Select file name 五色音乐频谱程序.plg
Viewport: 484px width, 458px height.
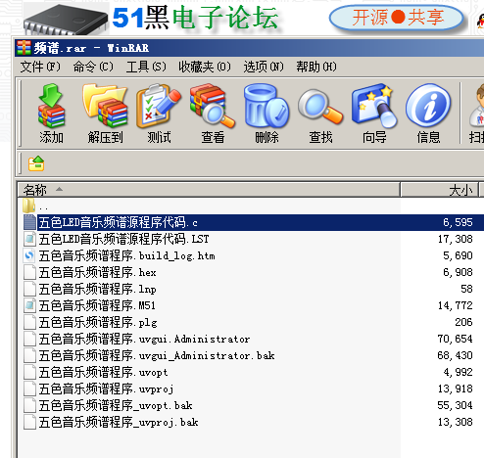(98, 322)
